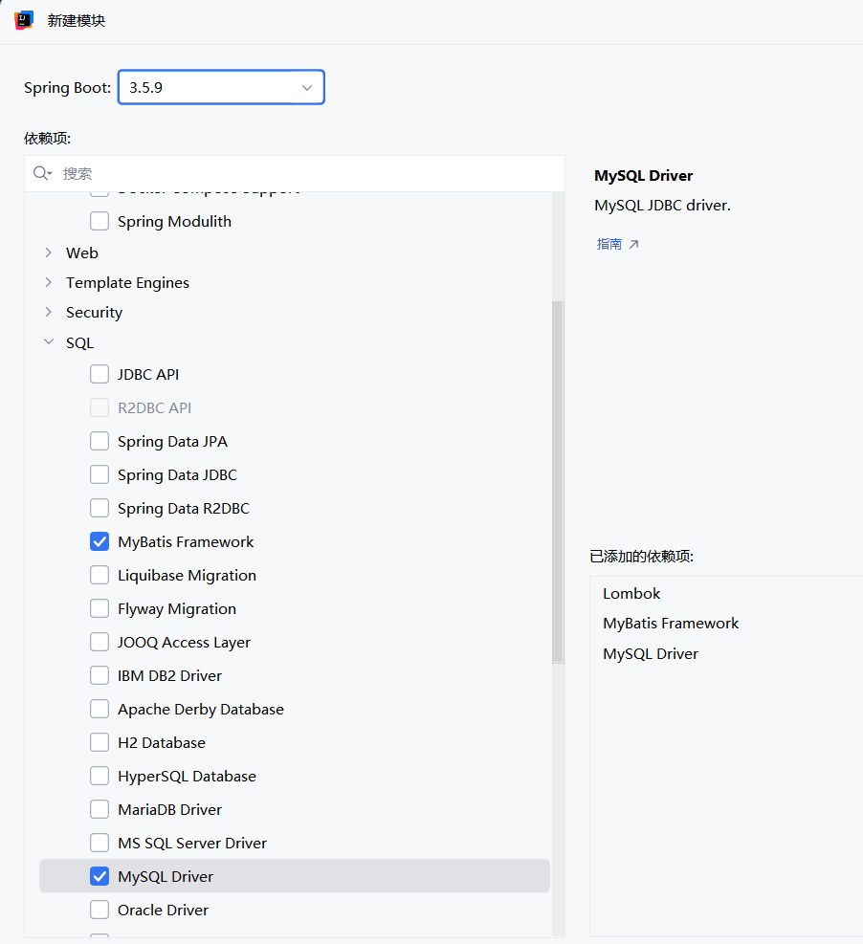863x944 pixels.
Task: Click the JOOQ Access Layer label text
Action: [x=184, y=643]
